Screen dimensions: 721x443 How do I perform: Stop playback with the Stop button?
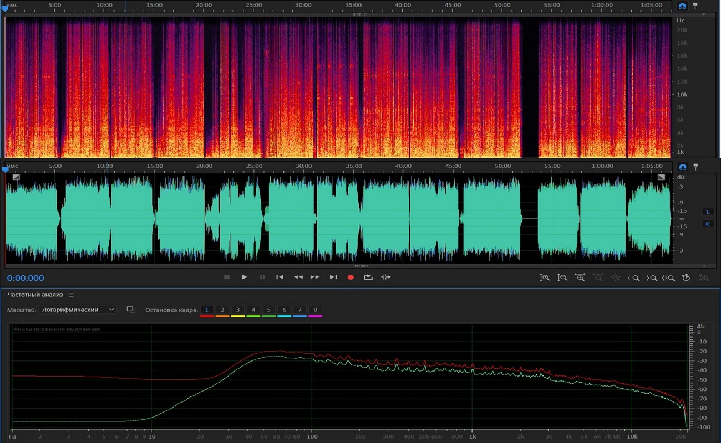click(x=227, y=277)
